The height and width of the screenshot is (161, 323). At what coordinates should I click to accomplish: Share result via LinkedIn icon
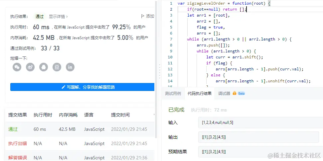coord(70,67)
